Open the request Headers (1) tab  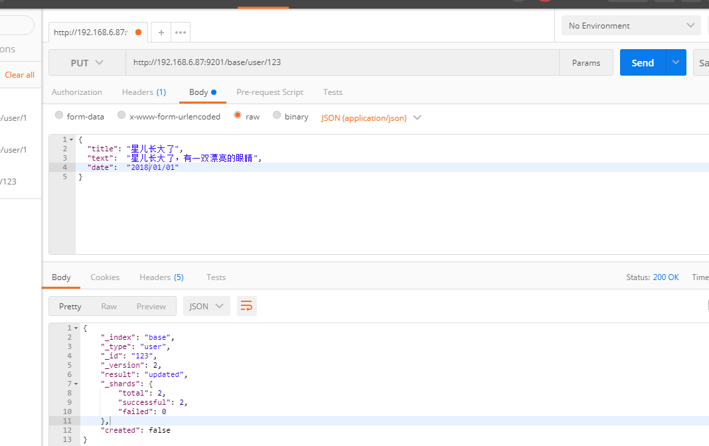(x=144, y=92)
